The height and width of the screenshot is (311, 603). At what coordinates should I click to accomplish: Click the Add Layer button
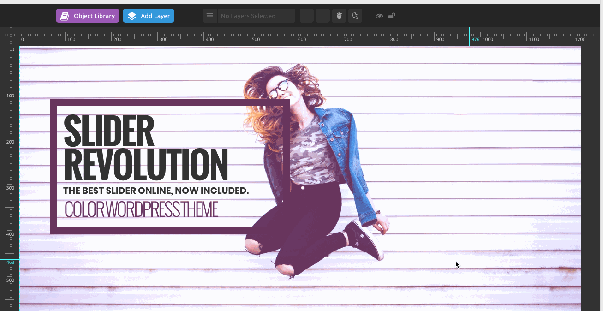coord(149,16)
